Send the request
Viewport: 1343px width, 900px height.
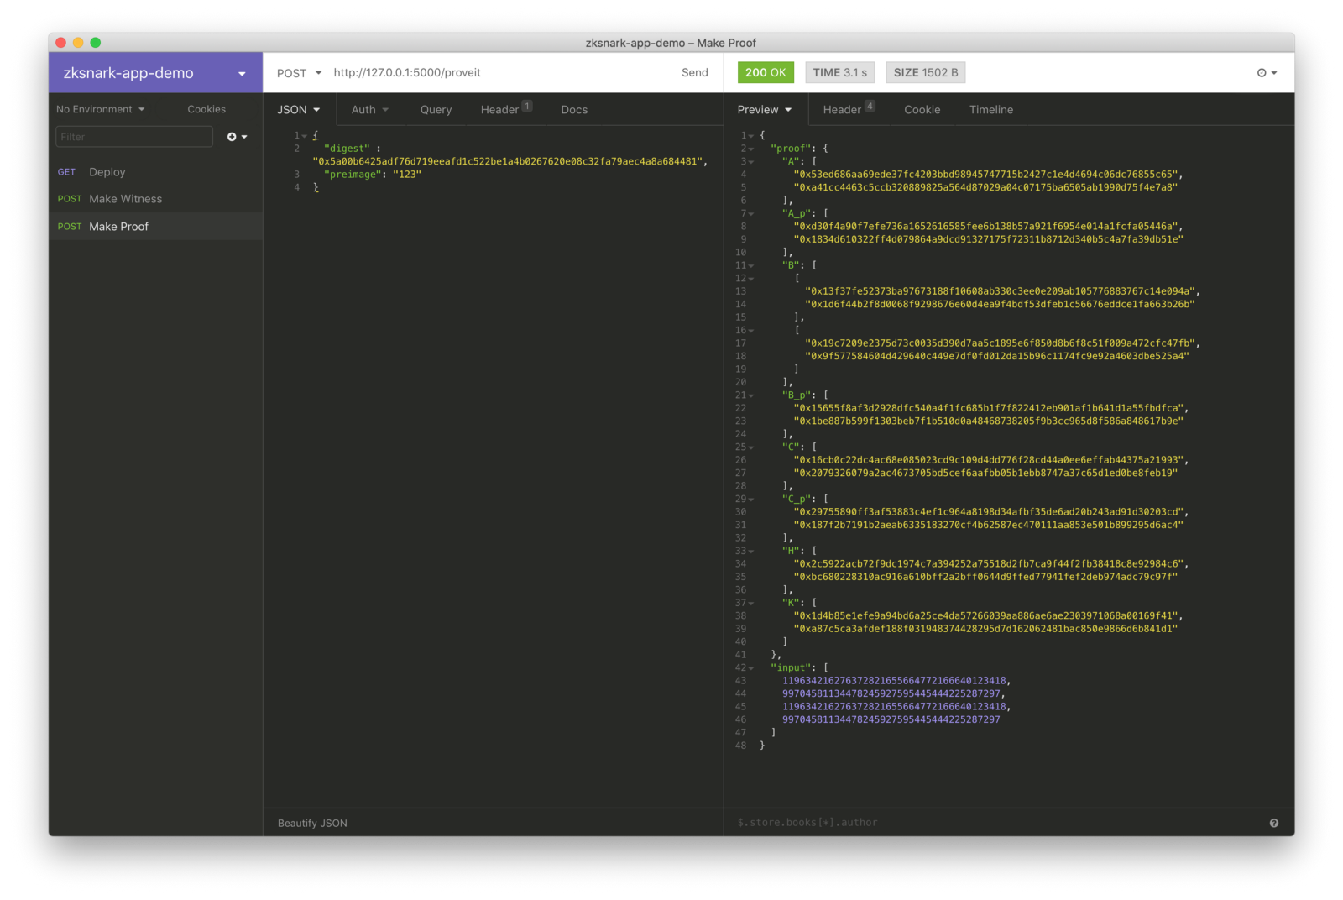point(694,73)
